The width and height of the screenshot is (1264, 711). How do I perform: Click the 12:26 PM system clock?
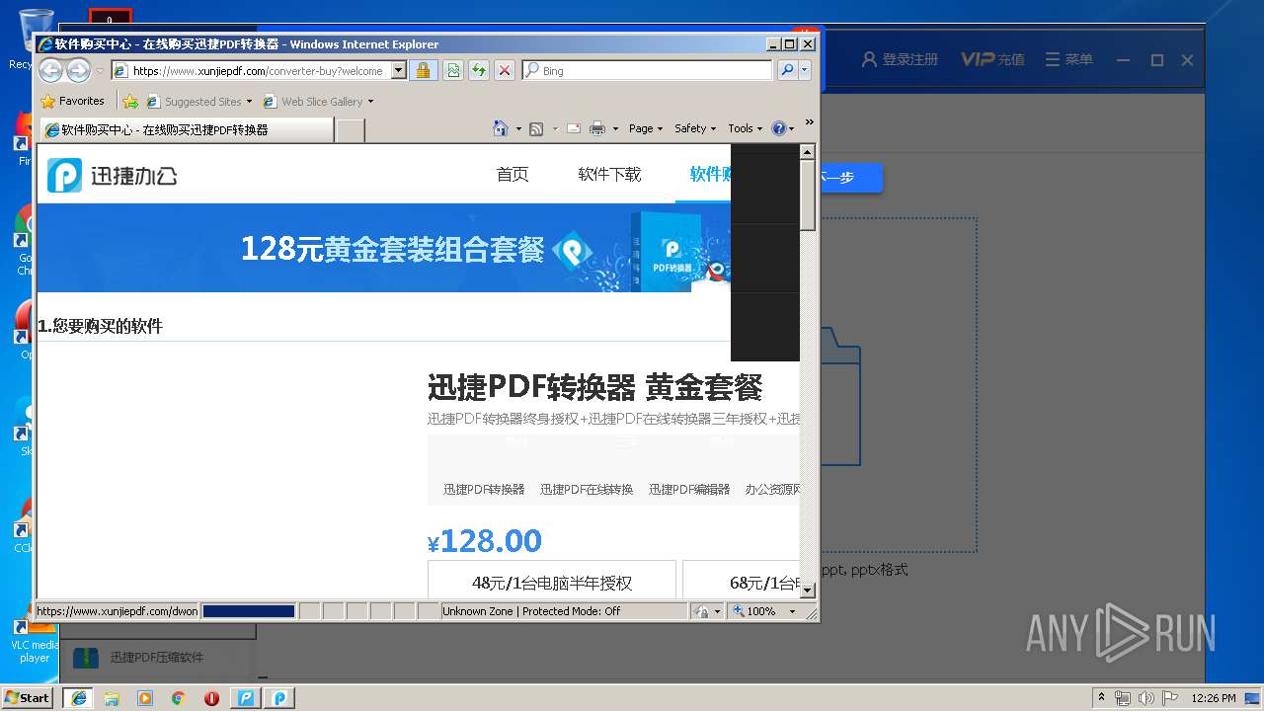coord(1214,698)
